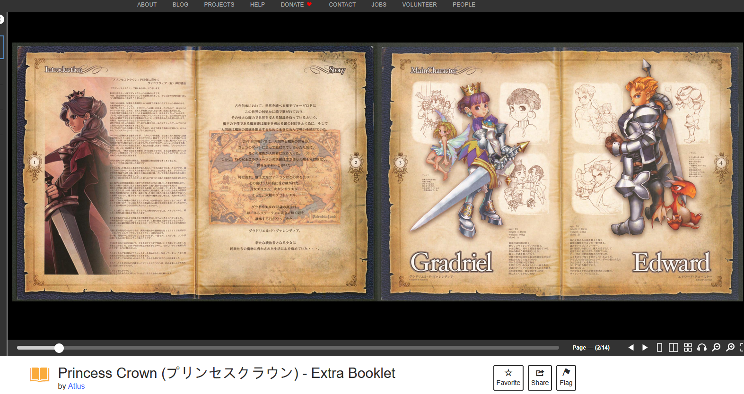The height and width of the screenshot is (394, 744).
Task: Open the BLOG menu item
Action: [180, 5]
